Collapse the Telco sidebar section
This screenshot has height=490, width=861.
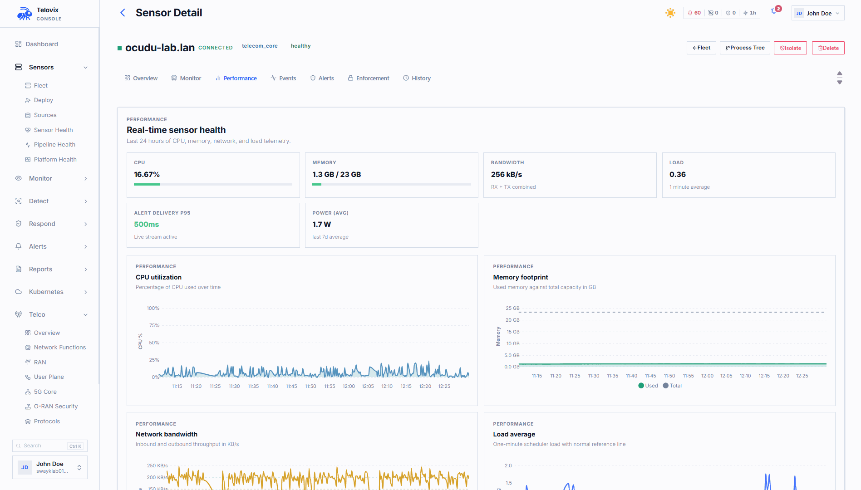coord(51,314)
